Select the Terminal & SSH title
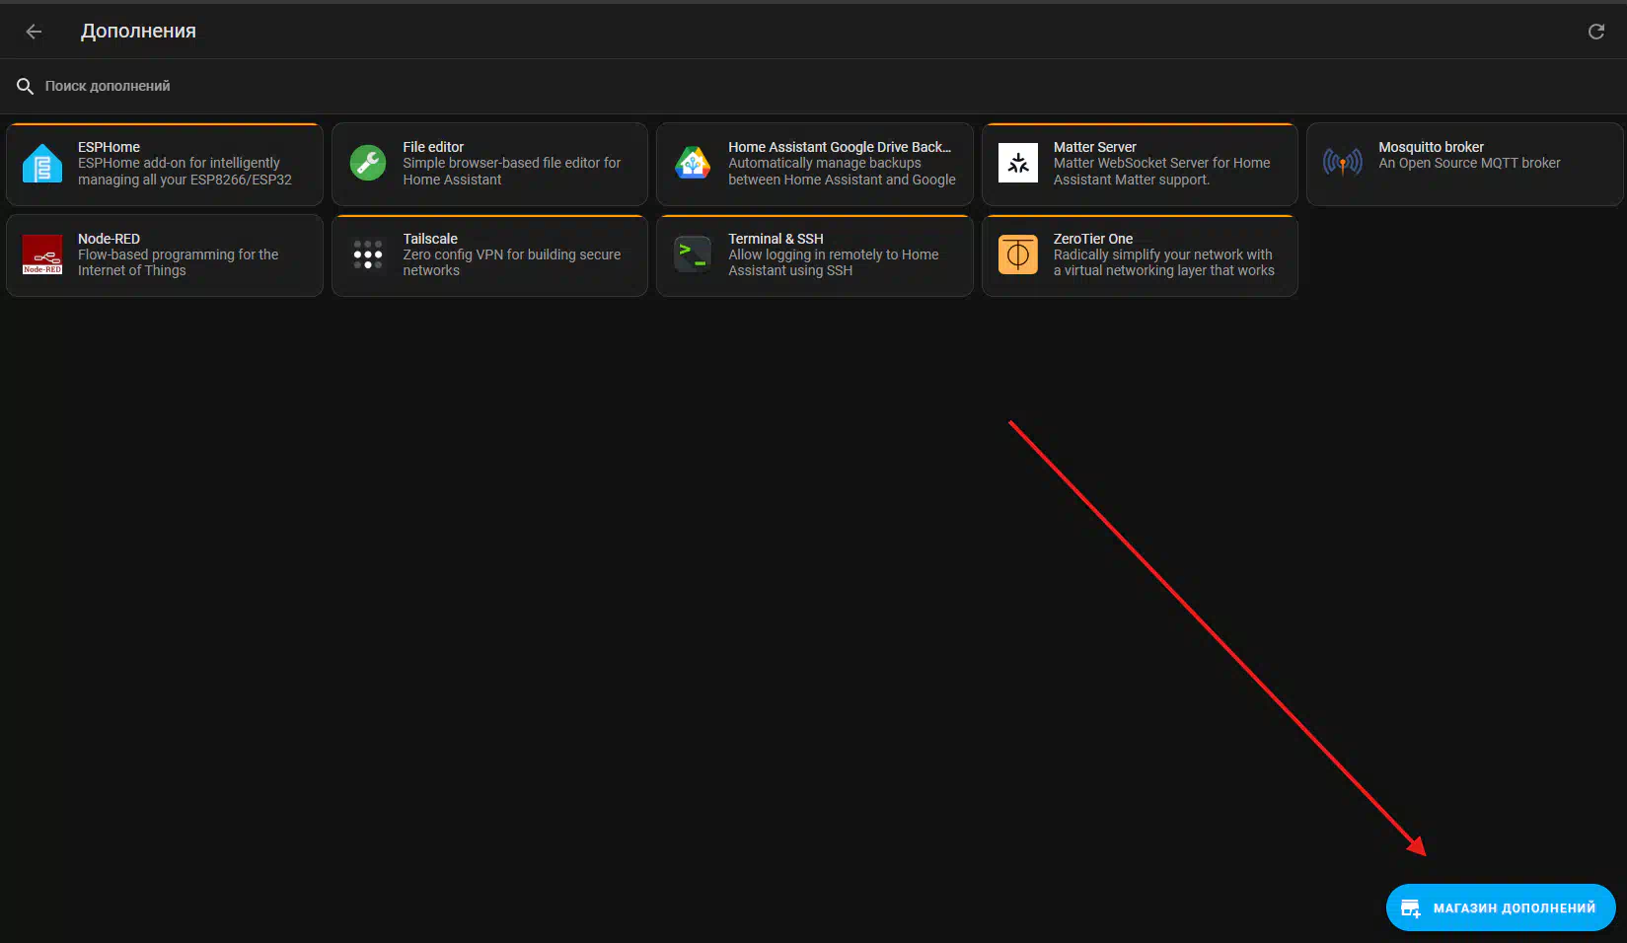Image resolution: width=1627 pixels, height=943 pixels. tap(776, 239)
